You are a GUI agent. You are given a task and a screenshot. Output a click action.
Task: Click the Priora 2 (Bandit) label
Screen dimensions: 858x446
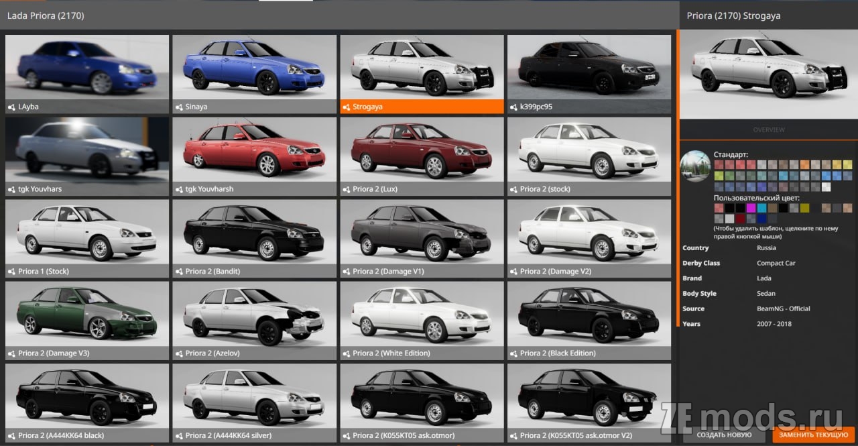pos(212,271)
